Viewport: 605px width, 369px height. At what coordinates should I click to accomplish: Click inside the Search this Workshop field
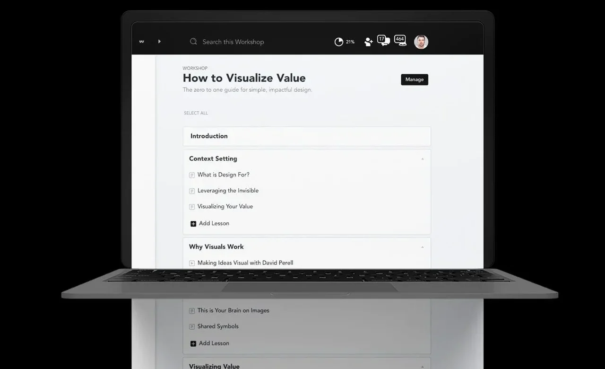[233, 42]
